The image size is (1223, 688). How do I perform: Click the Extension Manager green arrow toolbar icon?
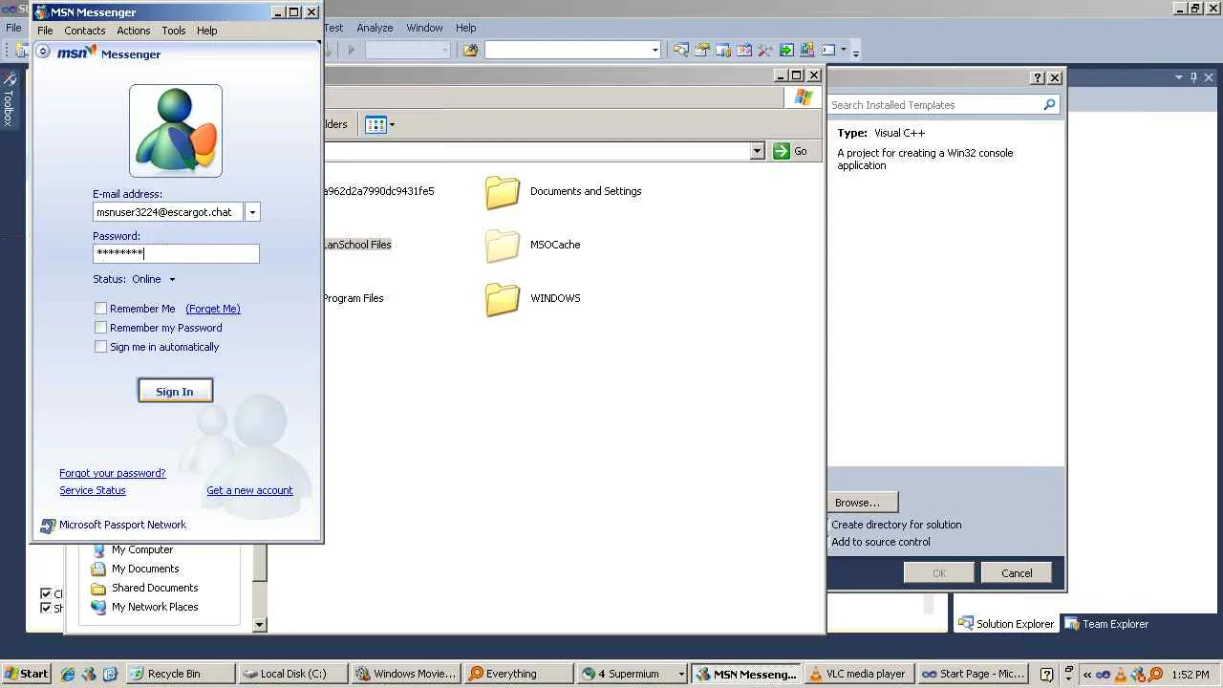tap(786, 50)
